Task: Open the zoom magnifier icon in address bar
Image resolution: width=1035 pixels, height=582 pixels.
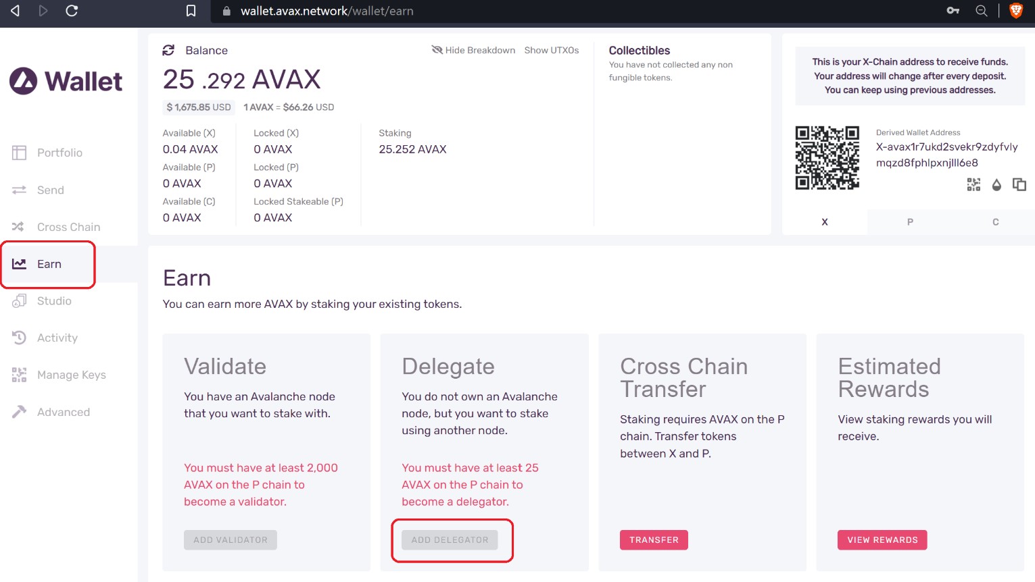Action: (982, 11)
